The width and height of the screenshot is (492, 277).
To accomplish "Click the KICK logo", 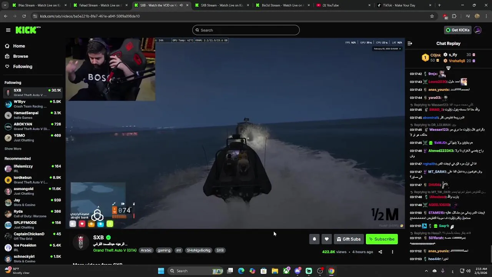I will tap(28, 30).
